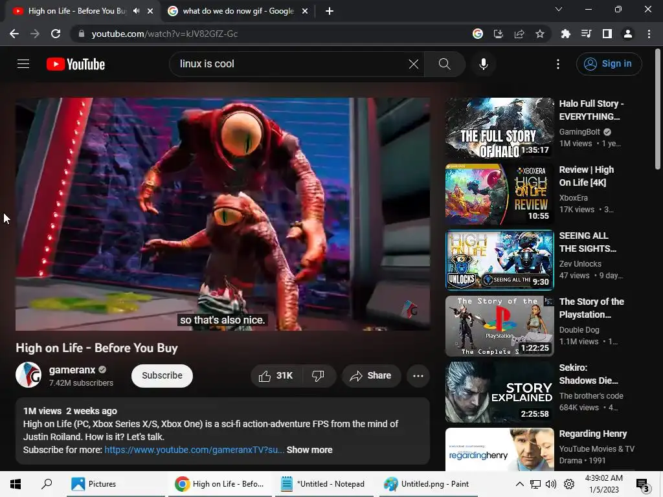Go back with browser back arrow
Viewport: 663px width, 497px height.
(14, 34)
